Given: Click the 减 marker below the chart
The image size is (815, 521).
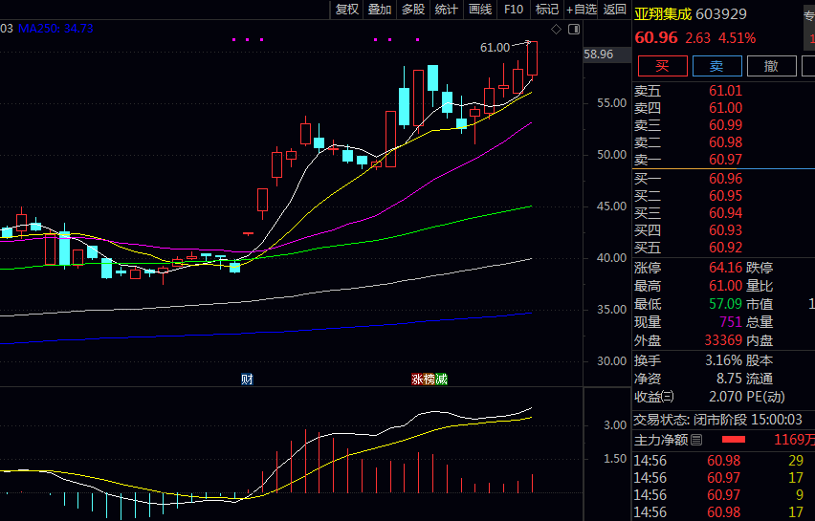Looking at the screenshot, I should click(x=441, y=380).
